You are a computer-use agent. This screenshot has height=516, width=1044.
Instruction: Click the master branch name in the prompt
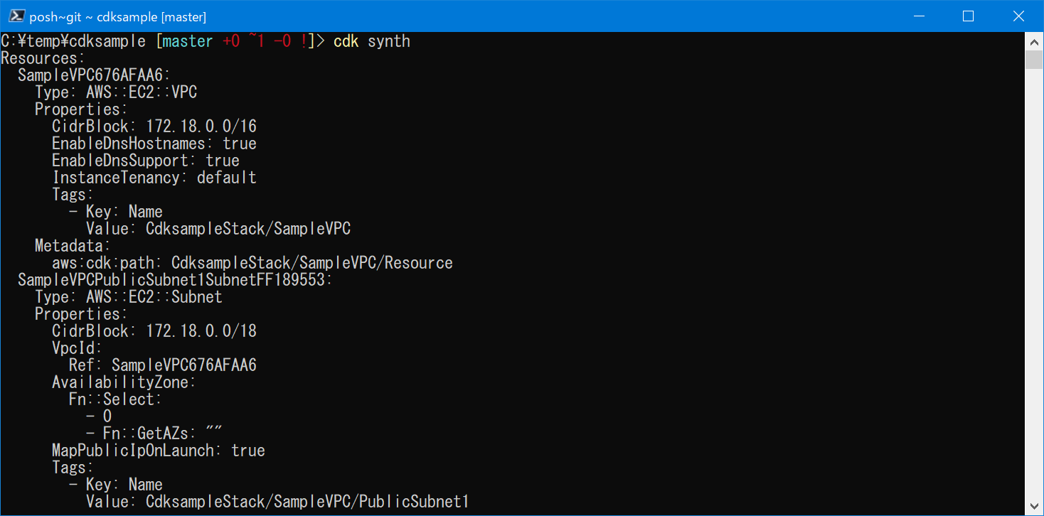click(185, 41)
